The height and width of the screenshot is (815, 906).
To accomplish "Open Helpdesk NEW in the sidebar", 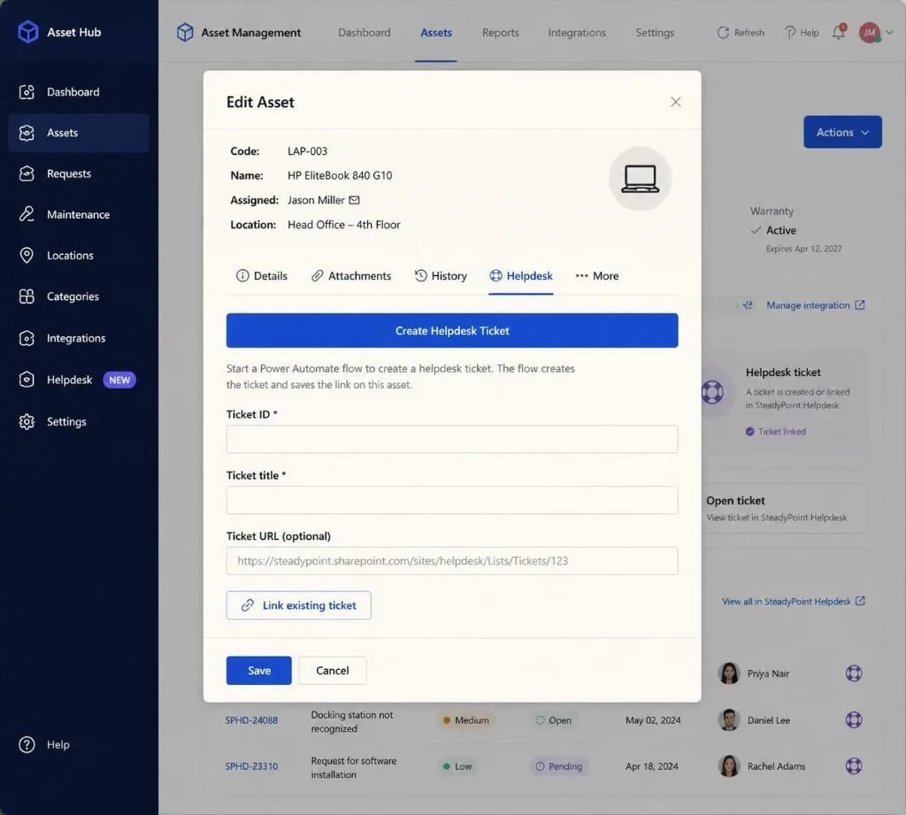I will pos(79,380).
